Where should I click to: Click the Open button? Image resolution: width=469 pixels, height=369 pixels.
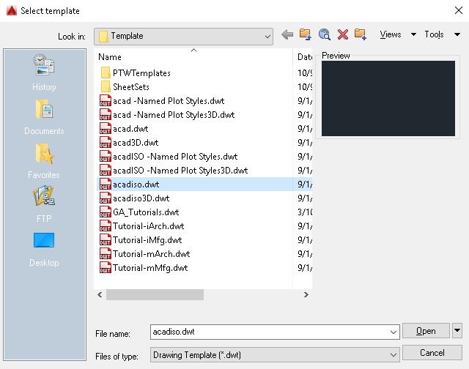click(x=426, y=331)
